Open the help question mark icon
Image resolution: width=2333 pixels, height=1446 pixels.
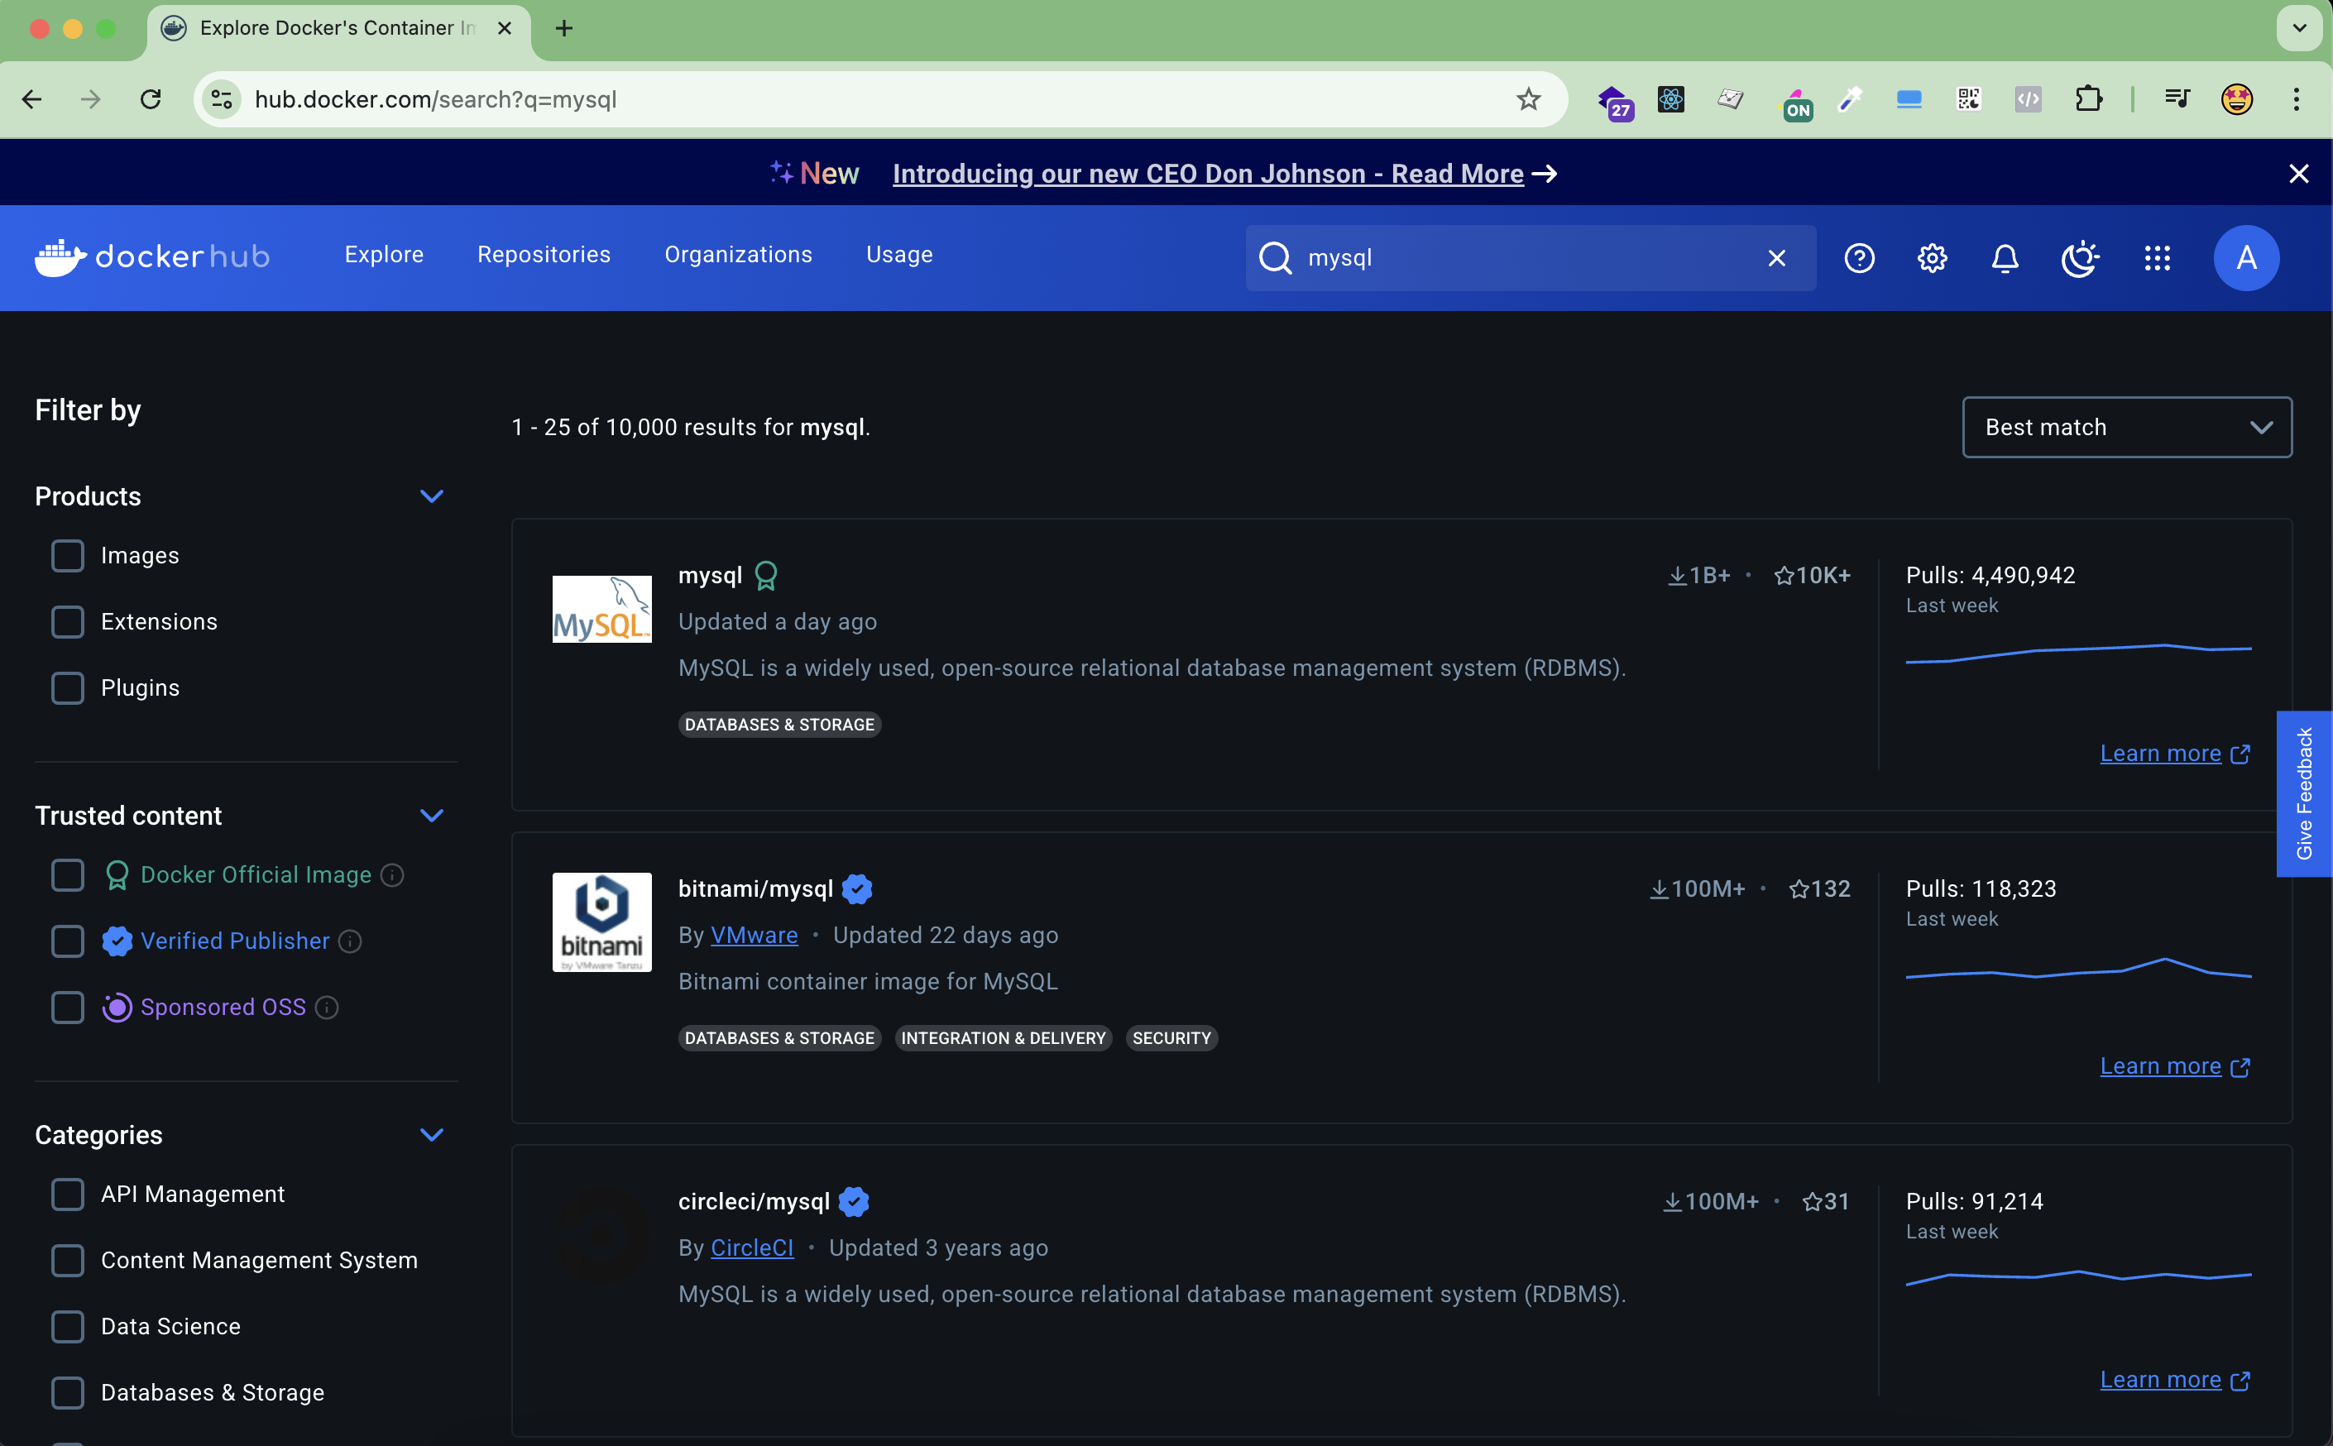pos(1859,258)
